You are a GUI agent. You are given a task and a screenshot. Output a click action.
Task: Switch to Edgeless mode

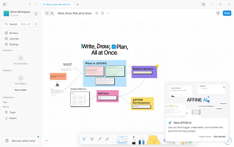[x=52, y=13]
